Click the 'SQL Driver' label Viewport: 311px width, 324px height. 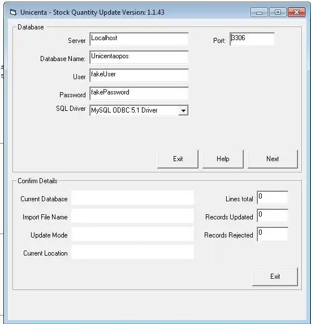point(71,109)
